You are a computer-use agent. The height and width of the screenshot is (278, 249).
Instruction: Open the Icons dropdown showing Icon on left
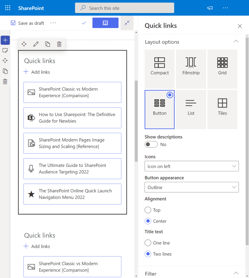coord(191,166)
